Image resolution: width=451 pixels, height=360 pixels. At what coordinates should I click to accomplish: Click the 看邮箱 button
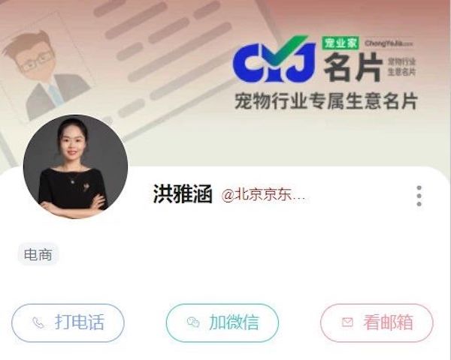(x=377, y=323)
